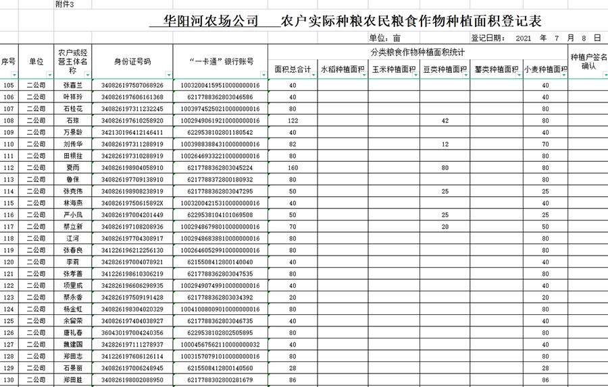Select the 身份证号码 header cell

[132, 61]
